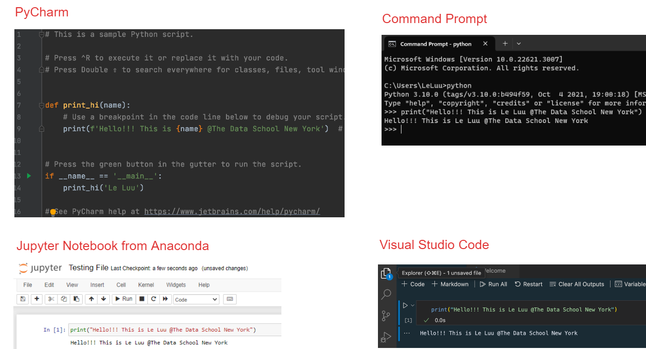Click Run All in VS Code toolbar
The height and width of the screenshot is (349, 646).
(x=493, y=284)
